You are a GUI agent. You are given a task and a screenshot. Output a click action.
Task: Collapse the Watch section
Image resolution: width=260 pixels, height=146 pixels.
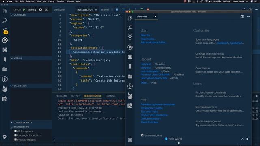(31, 58)
